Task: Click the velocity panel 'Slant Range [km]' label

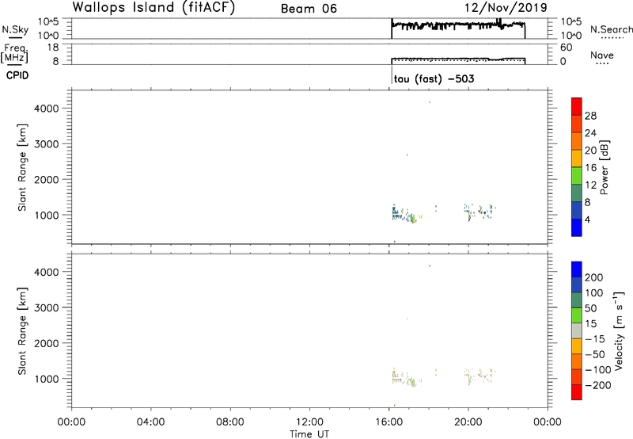Action: point(22,331)
